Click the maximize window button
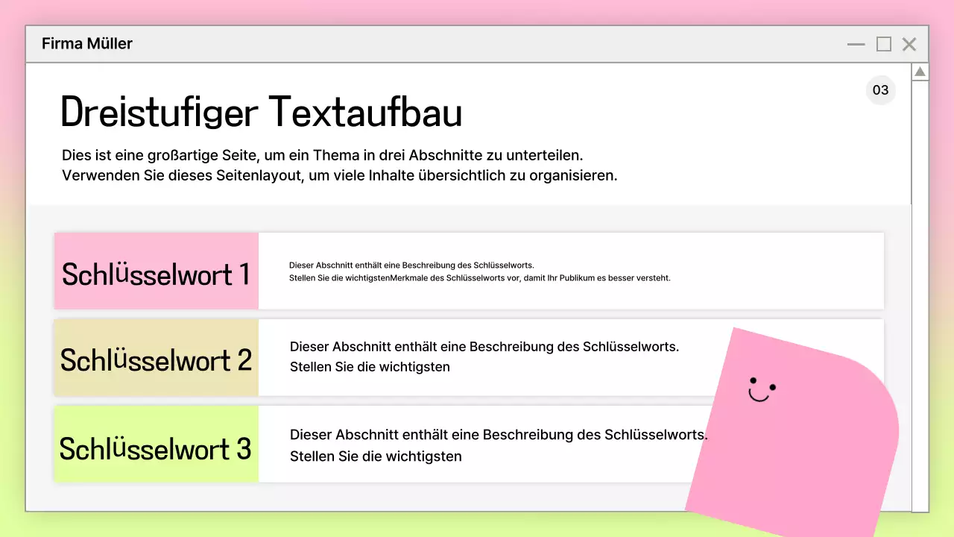The image size is (954, 537). coord(883,44)
